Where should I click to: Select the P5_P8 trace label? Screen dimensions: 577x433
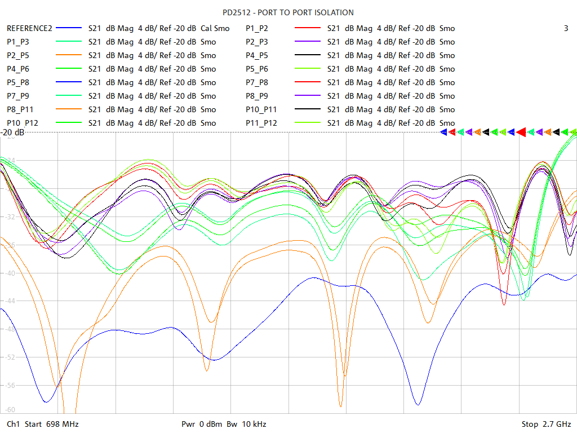[x=17, y=82]
